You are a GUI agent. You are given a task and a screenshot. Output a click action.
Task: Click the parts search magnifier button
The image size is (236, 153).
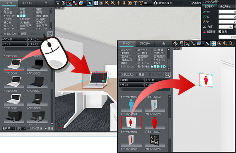[50, 34]
